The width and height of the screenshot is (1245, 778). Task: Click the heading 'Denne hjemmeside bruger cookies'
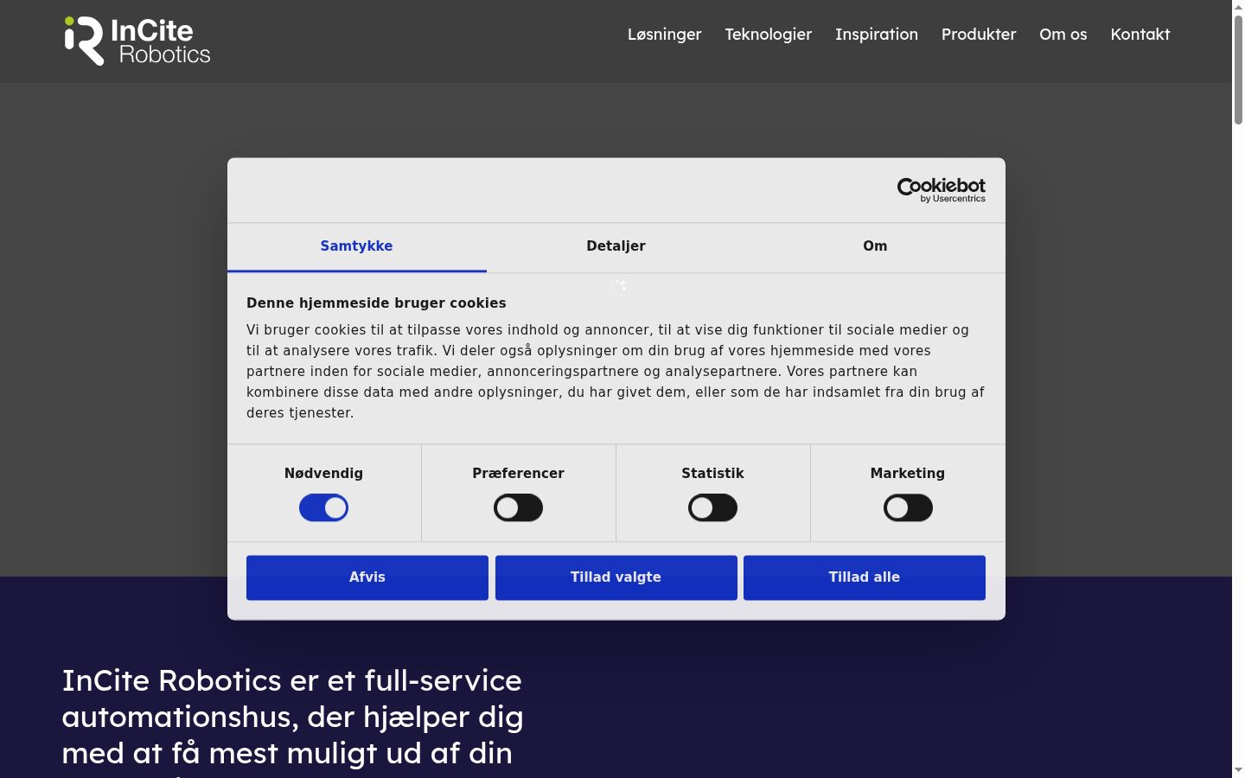click(x=376, y=303)
